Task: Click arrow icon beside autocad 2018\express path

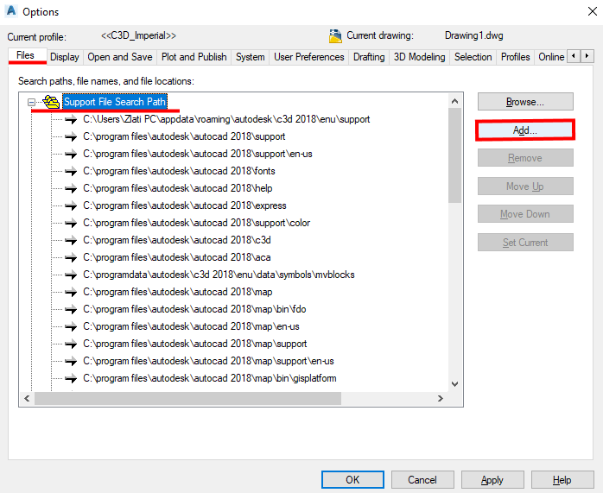Action: [71, 206]
